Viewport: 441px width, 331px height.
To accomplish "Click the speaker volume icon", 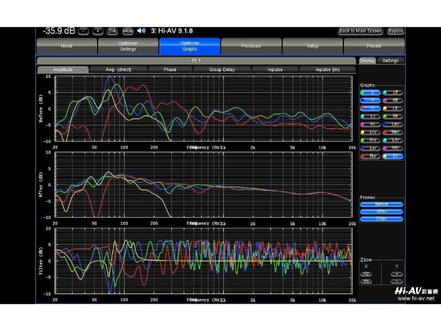I will click(x=141, y=31).
